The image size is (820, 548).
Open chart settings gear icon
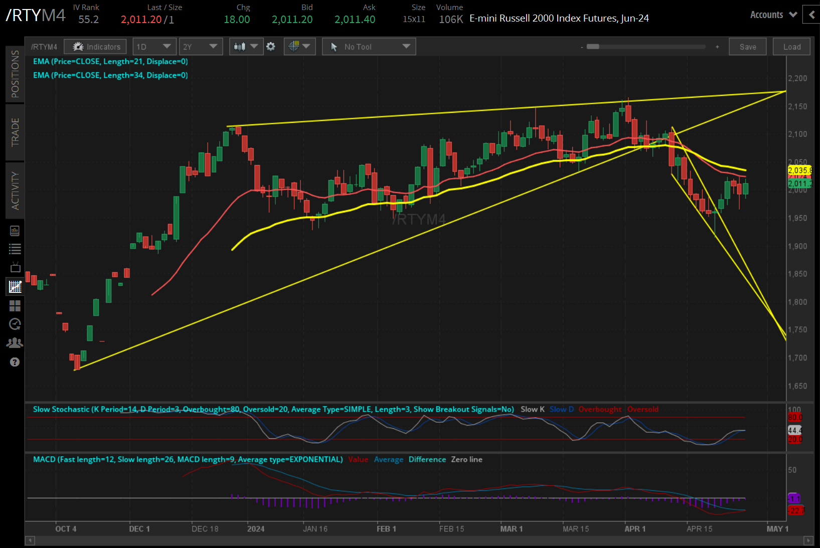[271, 47]
